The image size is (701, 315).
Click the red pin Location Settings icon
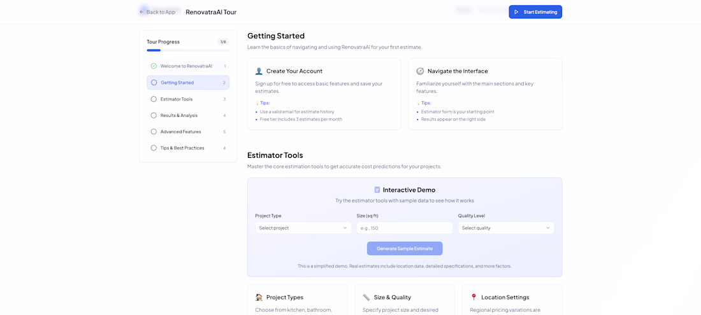(x=473, y=297)
